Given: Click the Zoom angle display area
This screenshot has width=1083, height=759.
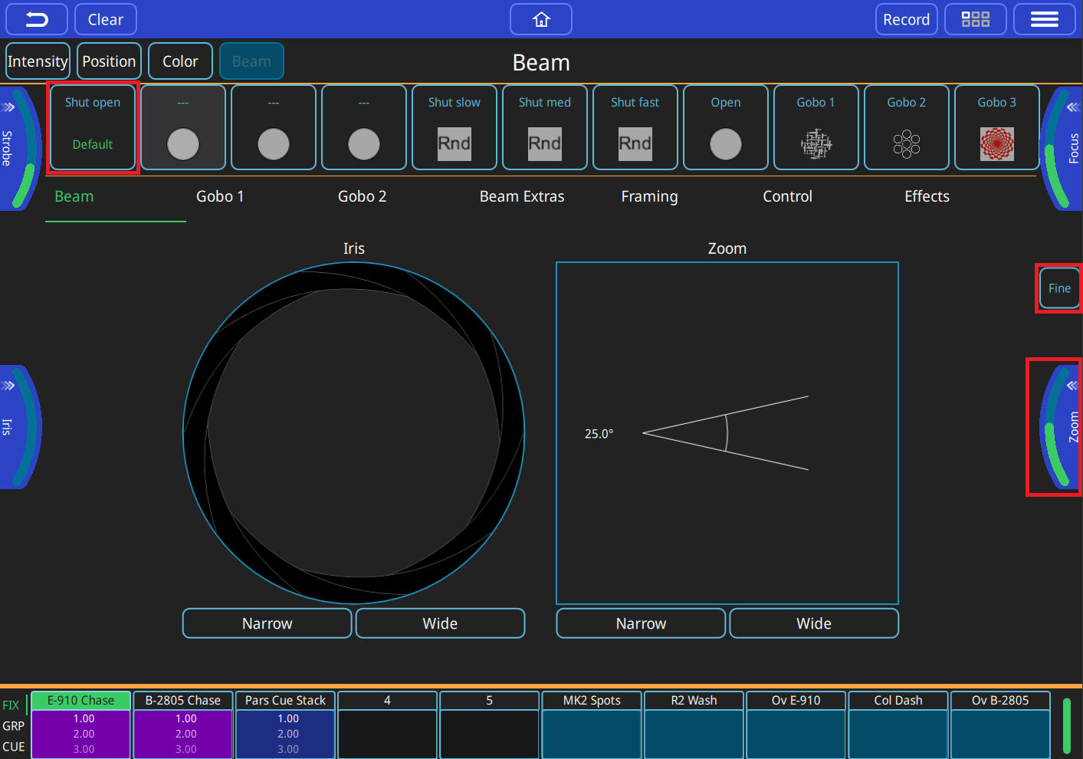Looking at the screenshot, I should [x=727, y=433].
